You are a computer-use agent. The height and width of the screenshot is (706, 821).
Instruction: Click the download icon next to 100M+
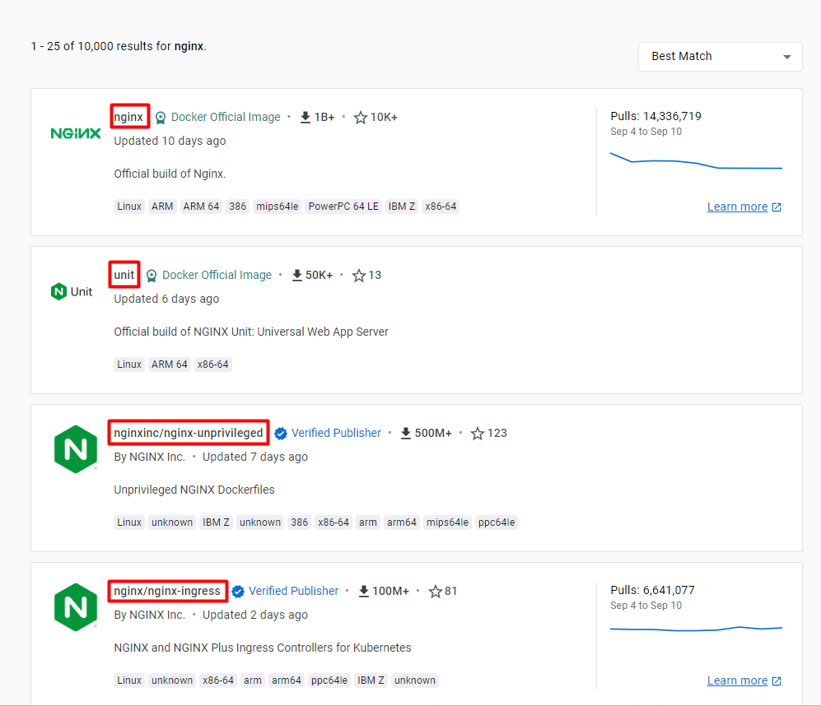pos(363,592)
